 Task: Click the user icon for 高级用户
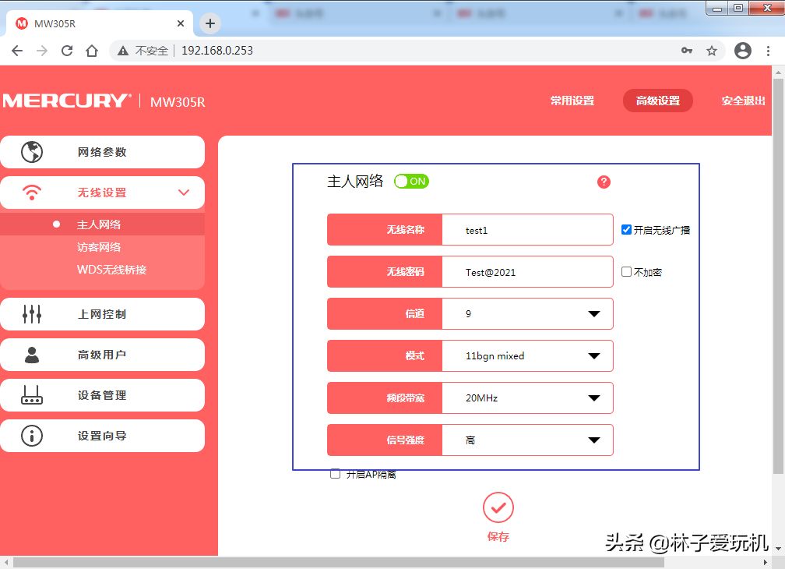32,355
